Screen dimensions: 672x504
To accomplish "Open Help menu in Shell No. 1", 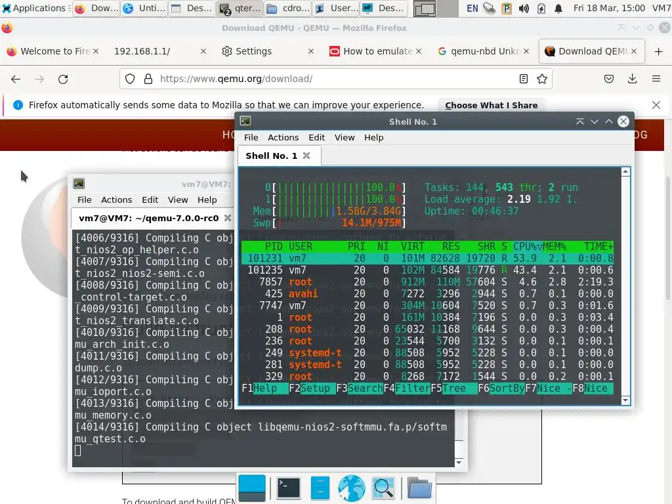I will (x=373, y=138).
